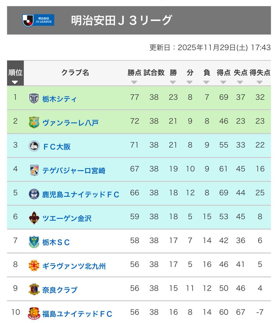This screenshot has height=323, width=278.
Task: Click the Tochigi City club crest
Action: pyautogui.click(x=34, y=99)
